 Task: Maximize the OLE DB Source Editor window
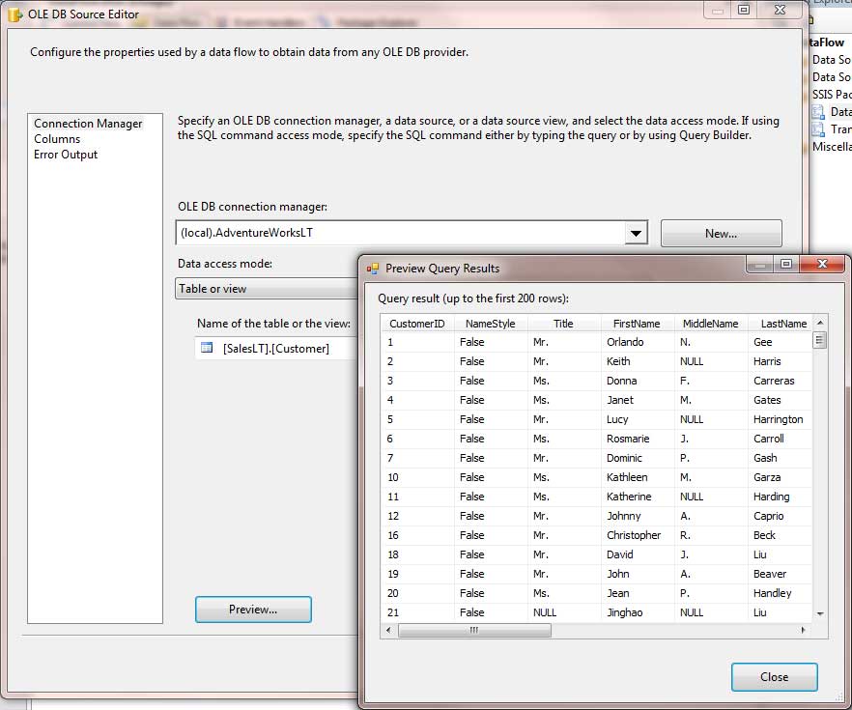[744, 10]
